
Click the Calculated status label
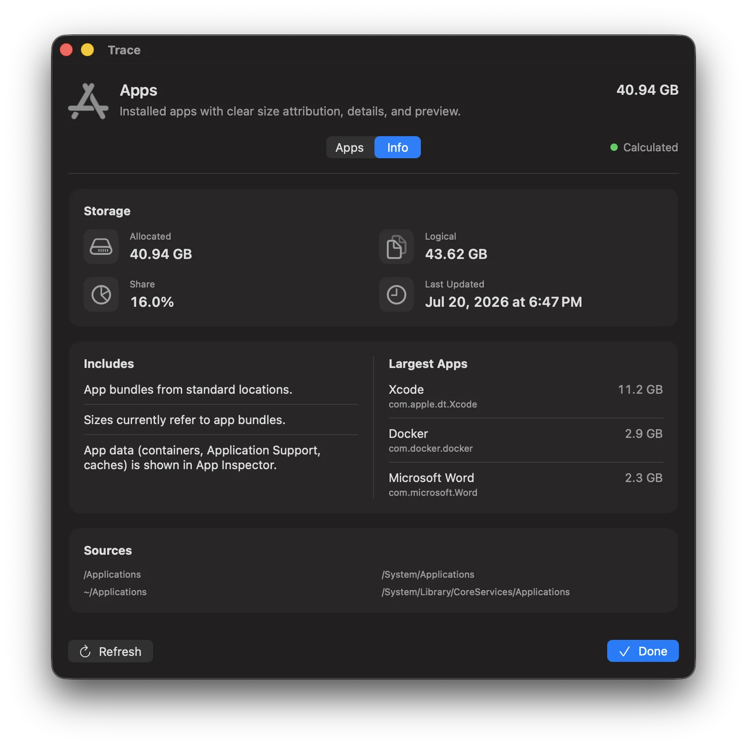pos(650,147)
